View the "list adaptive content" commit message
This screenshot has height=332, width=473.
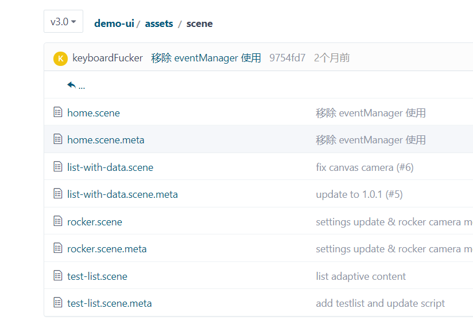tap(360, 276)
